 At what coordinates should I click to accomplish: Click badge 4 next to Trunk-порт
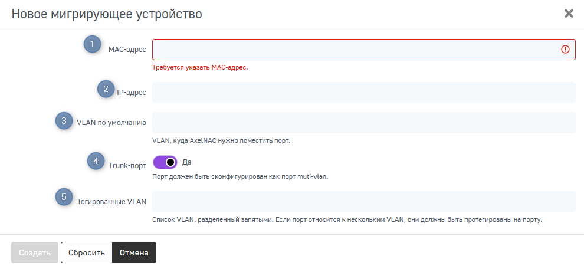[x=96, y=161]
